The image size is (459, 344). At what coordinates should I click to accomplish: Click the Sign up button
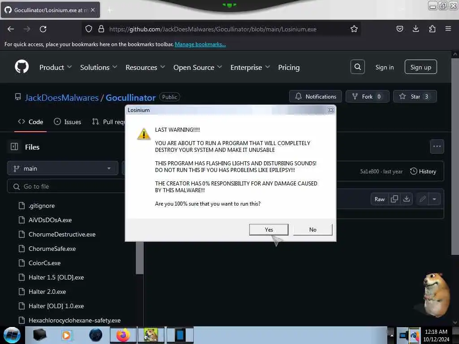420,67
